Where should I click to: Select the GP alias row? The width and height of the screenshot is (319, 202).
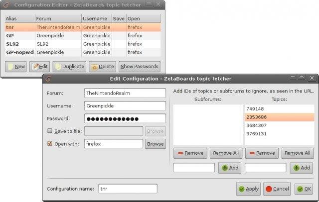click(83, 35)
